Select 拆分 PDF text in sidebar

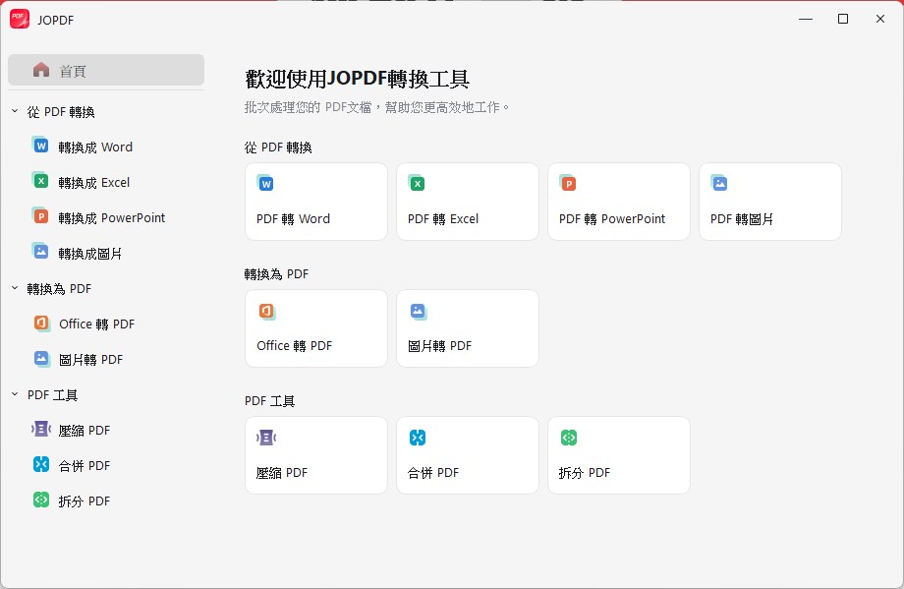coord(85,501)
